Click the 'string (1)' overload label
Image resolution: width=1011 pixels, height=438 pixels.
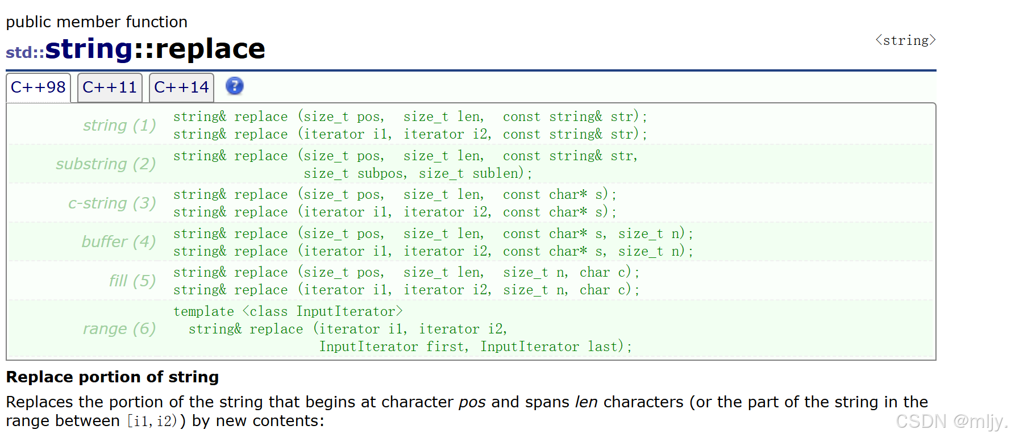click(119, 125)
